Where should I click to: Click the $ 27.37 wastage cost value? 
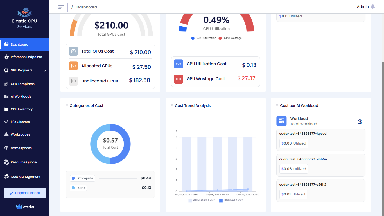(x=246, y=78)
